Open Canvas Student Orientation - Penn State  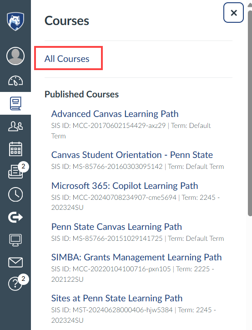(x=132, y=155)
